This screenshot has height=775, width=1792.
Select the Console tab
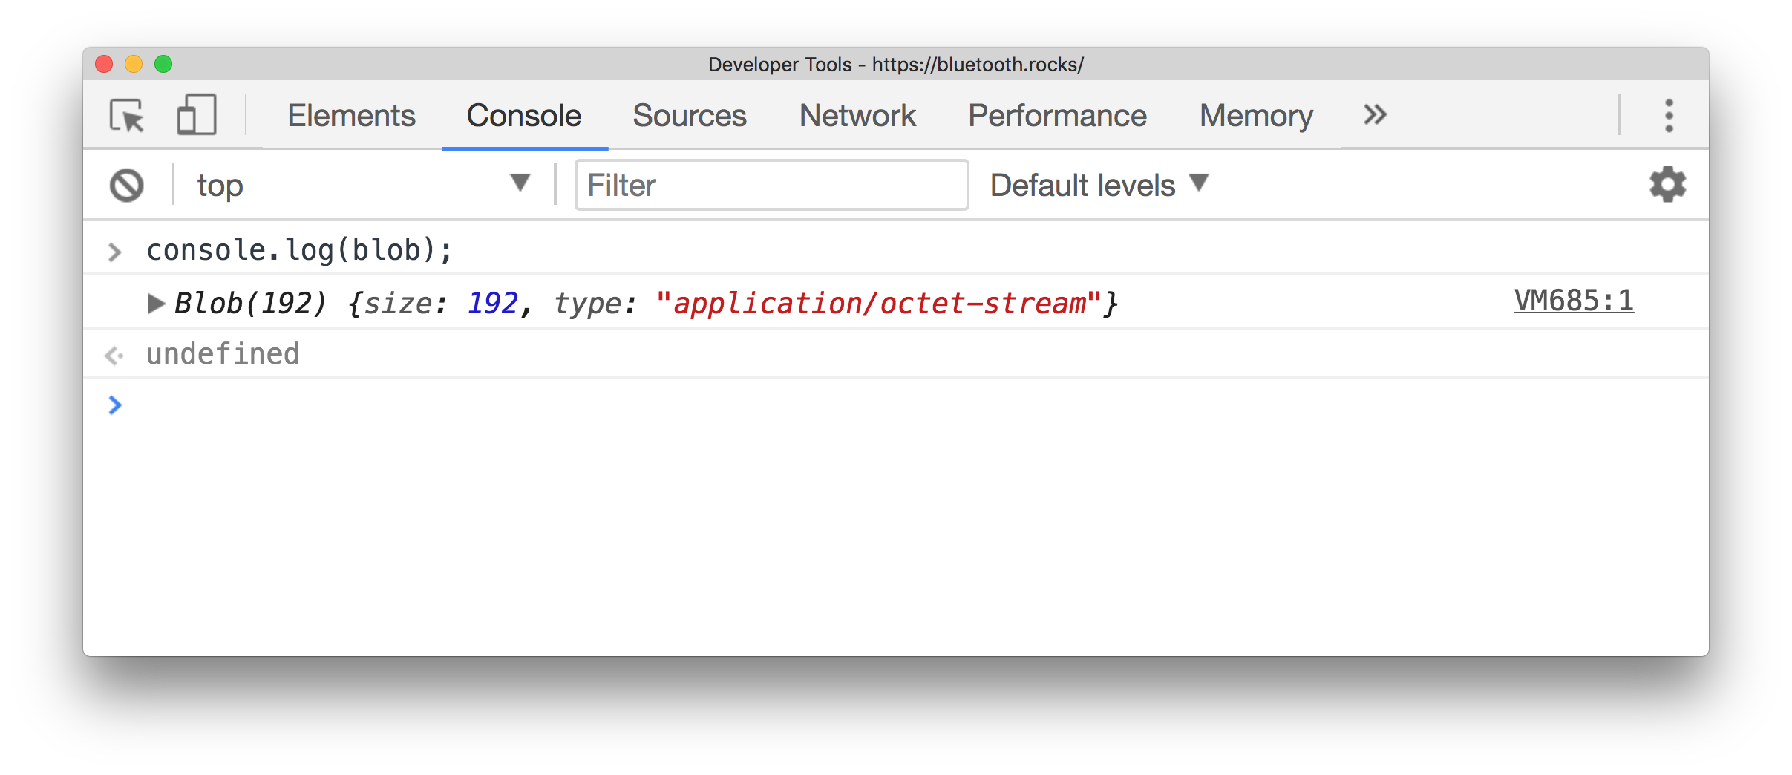tap(524, 116)
